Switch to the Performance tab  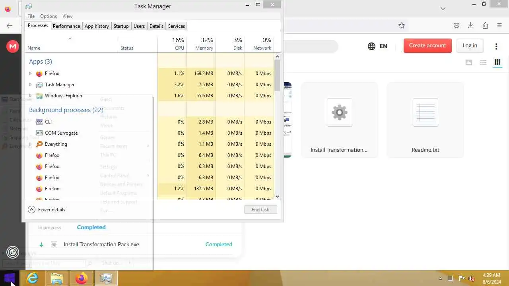pyautogui.click(x=66, y=26)
